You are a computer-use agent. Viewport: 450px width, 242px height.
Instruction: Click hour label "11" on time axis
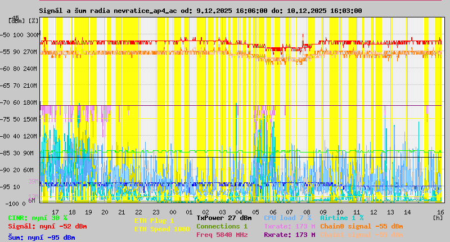(357, 212)
